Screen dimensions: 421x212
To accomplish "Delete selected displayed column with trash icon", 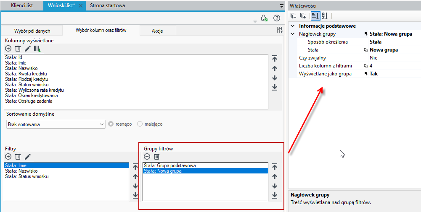I will pos(18,48).
